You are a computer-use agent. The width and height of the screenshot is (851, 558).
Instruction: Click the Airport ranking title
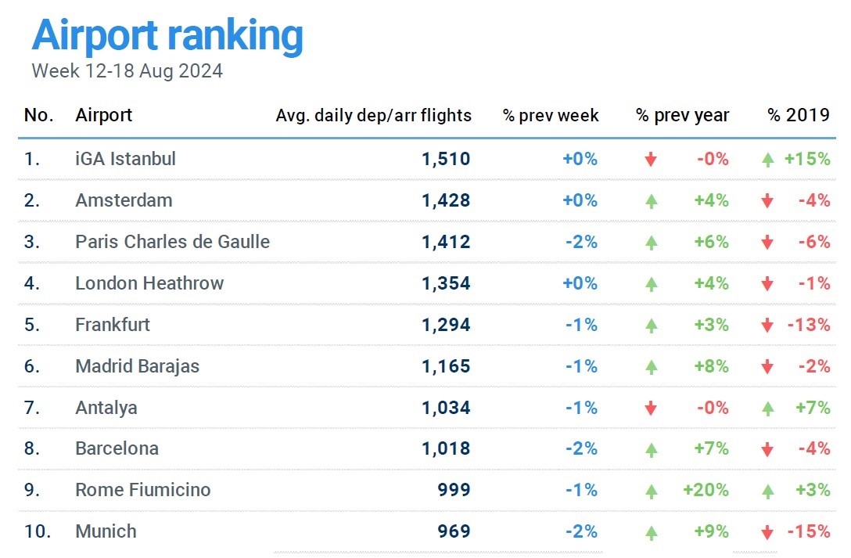coord(167,35)
